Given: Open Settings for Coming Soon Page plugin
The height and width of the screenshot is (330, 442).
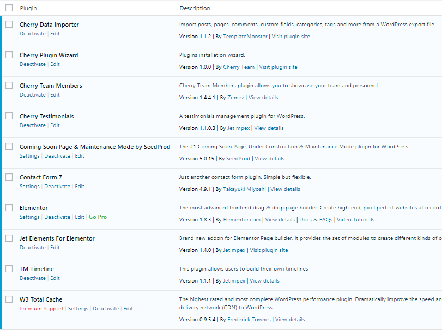Looking at the screenshot, I should point(29,156).
